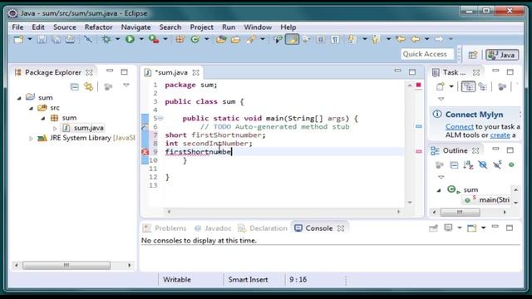Open the Back history dropdown arrow
This screenshot has height=299, width=532.
pos(426,39)
